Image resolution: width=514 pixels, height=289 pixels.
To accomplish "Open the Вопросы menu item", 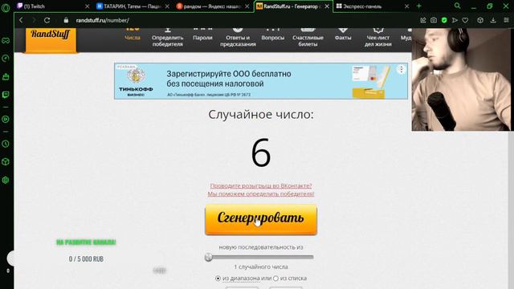I will pyautogui.click(x=273, y=35).
